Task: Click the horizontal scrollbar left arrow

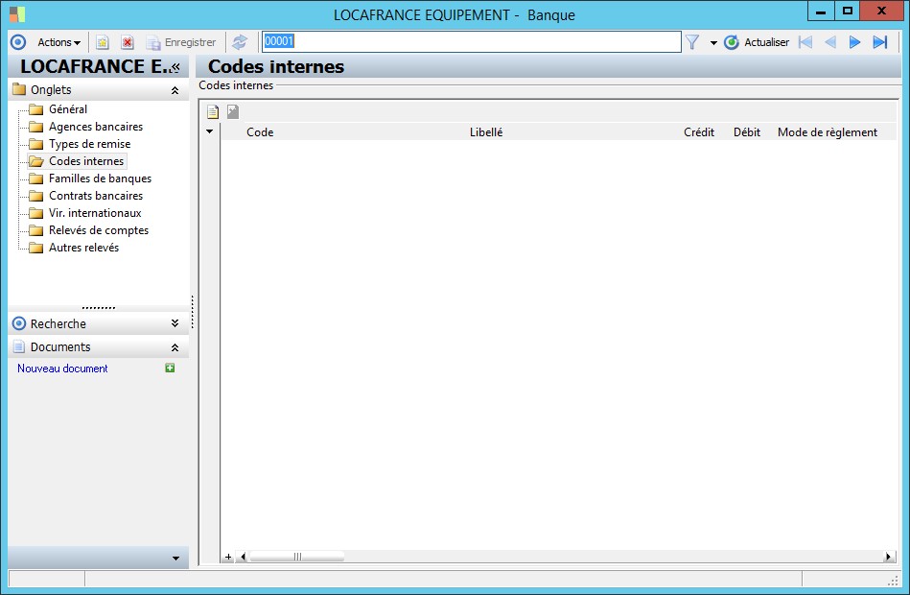Action: pos(244,557)
